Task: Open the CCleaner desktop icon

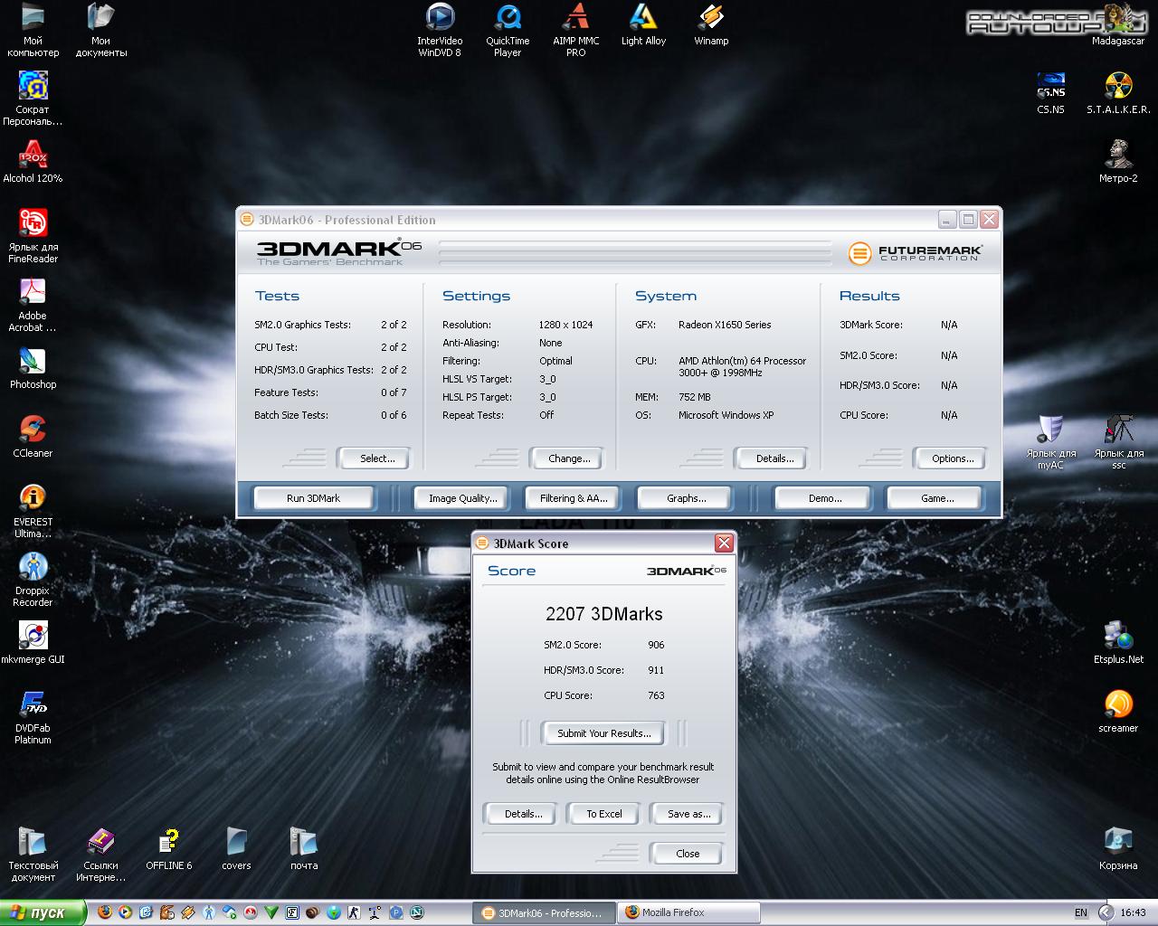Action: tap(33, 430)
